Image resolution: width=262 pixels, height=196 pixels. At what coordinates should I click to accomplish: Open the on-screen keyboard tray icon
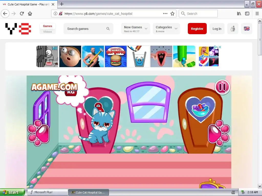[x=233, y=192]
